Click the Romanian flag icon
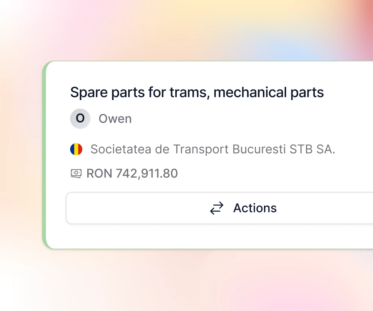 coord(76,149)
